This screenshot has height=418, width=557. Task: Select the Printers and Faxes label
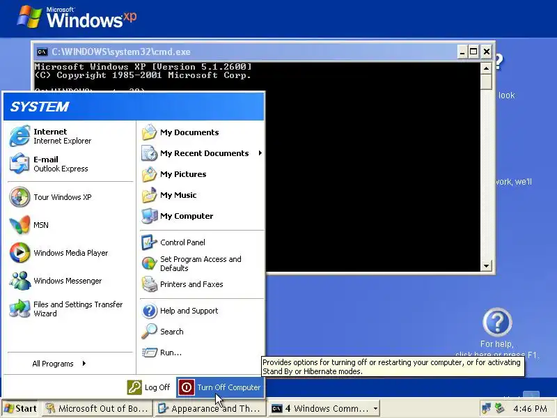tap(191, 284)
